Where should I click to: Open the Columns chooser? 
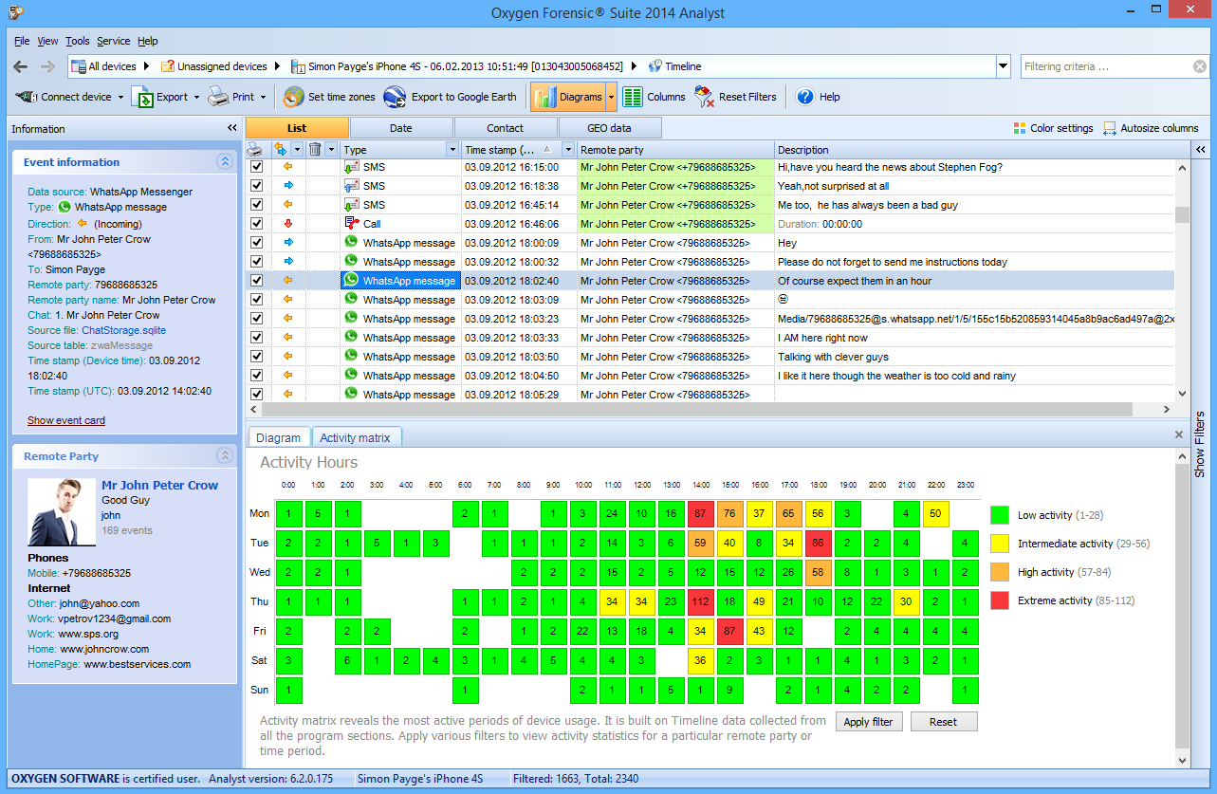pos(633,97)
